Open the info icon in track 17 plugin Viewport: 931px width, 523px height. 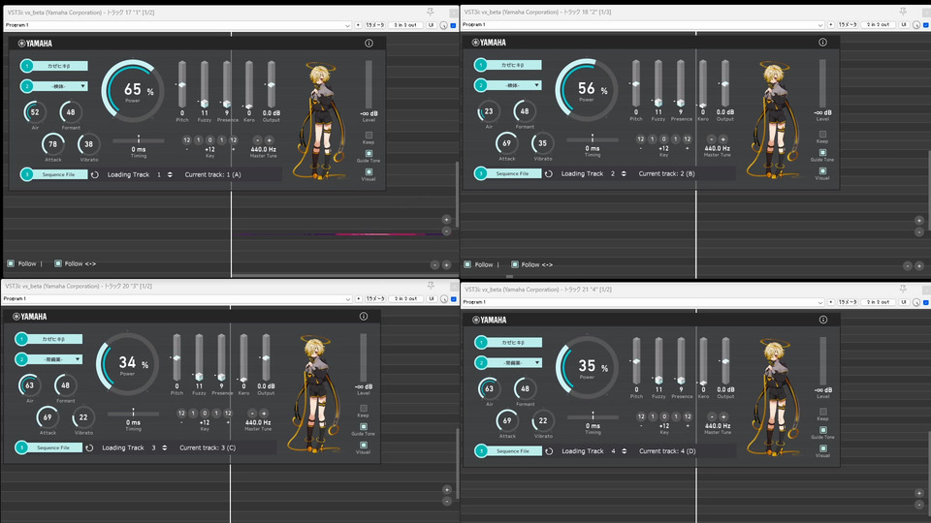[369, 44]
